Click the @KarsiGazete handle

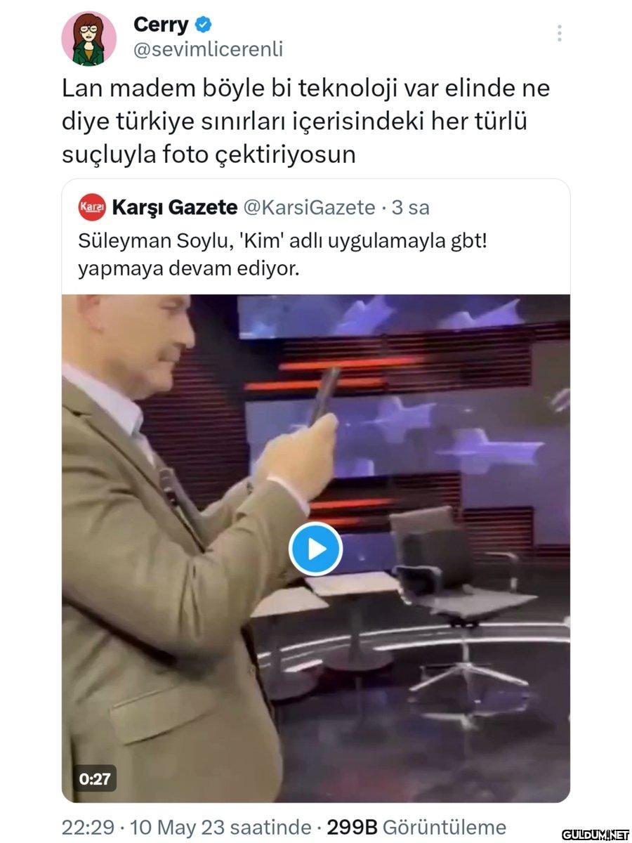pyautogui.click(x=309, y=207)
